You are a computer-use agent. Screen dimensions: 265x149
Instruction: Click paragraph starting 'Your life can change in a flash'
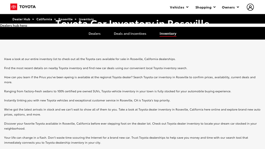126,140
